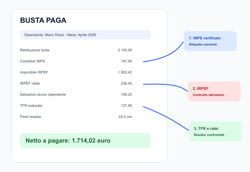This screenshot has height=172, width=250.
Task: Select the 42,5 ore value
Action: click(x=125, y=117)
